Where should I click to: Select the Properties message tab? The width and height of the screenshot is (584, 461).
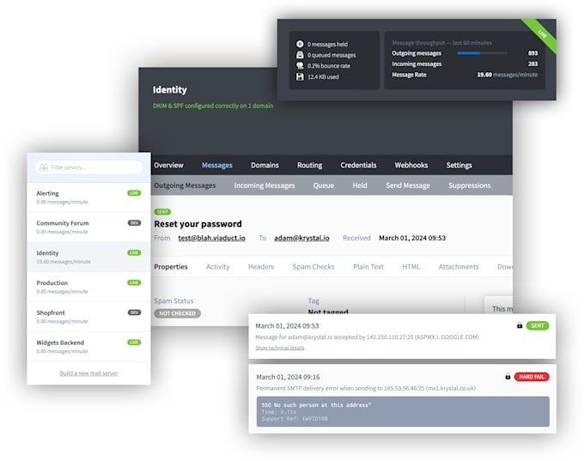[x=171, y=267]
